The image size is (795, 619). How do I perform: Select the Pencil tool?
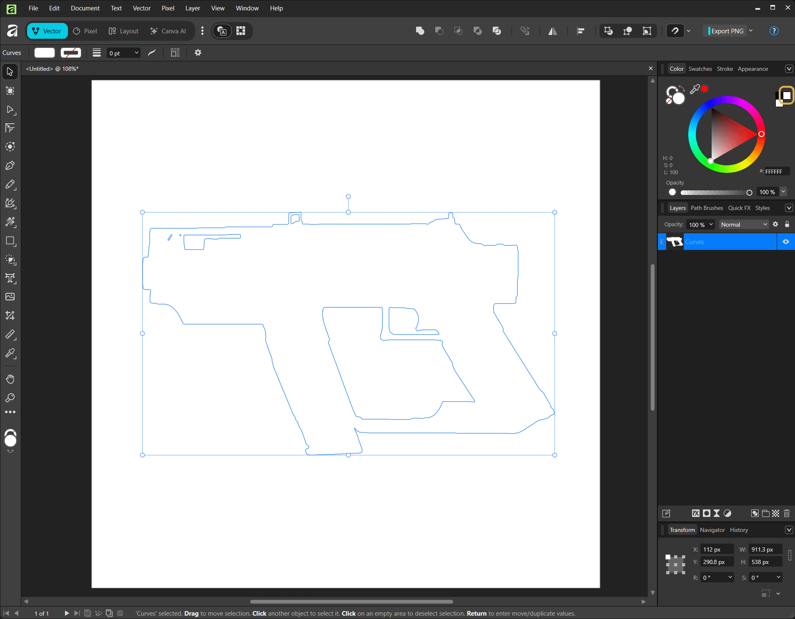click(10, 185)
